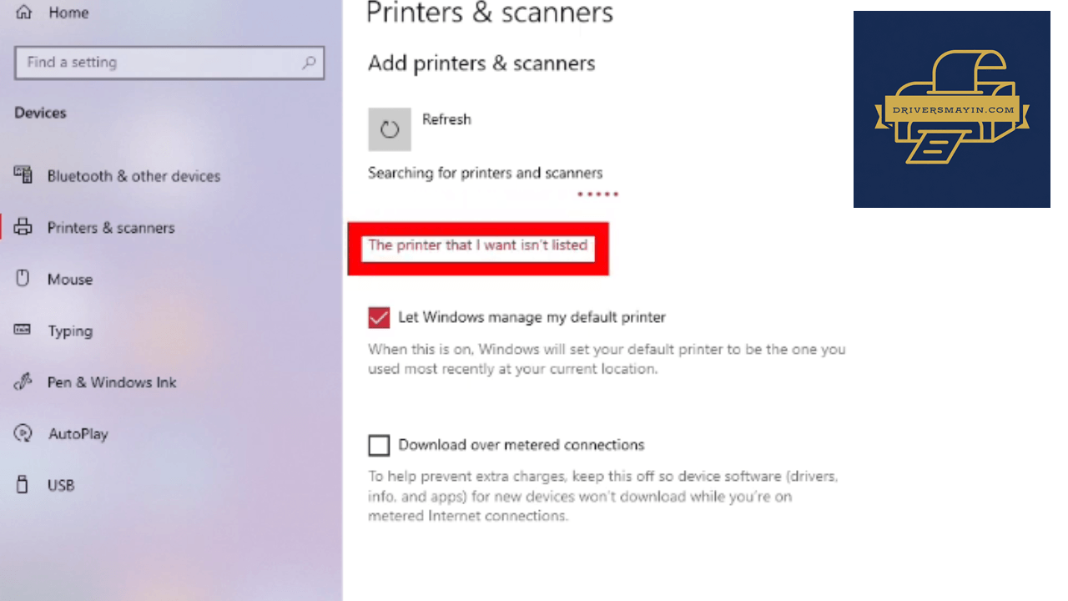The height and width of the screenshot is (601, 1068).
Task: Go to the Mouse settings page
Action: tap(70, 280)
